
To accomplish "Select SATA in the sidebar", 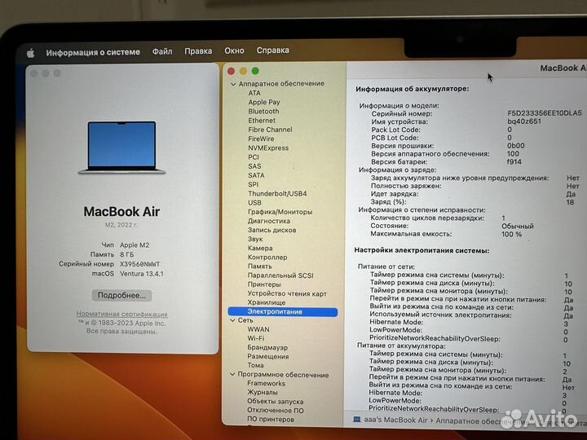I will tap(256, 175).
